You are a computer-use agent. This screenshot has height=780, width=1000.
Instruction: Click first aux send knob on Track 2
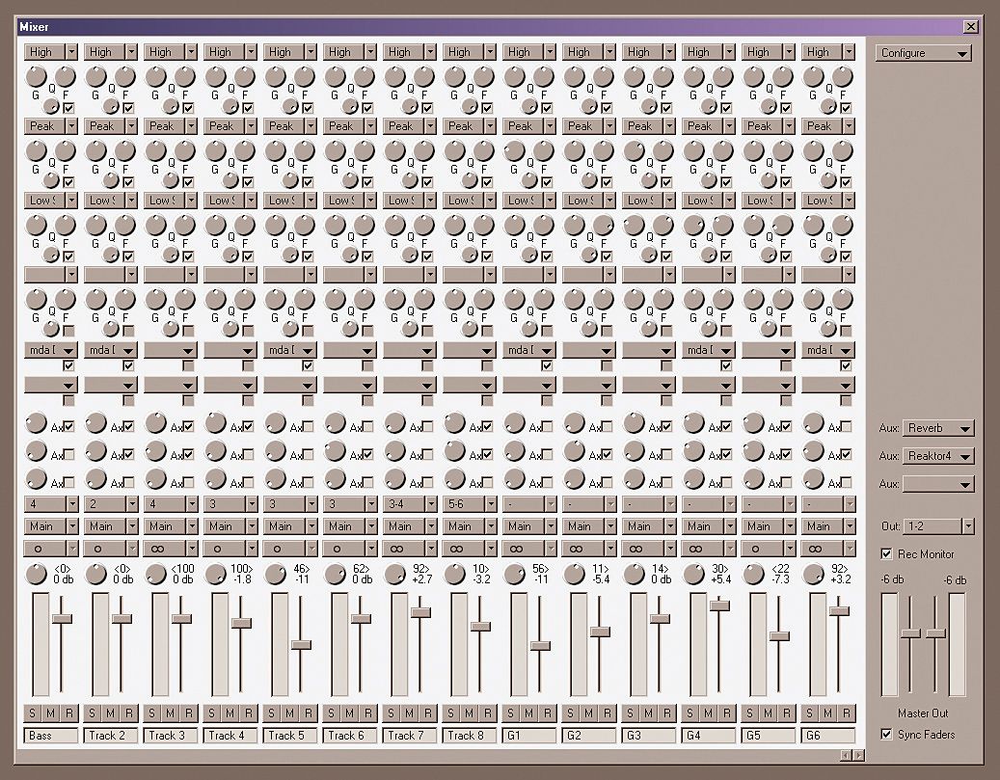(x=95, y=423)
